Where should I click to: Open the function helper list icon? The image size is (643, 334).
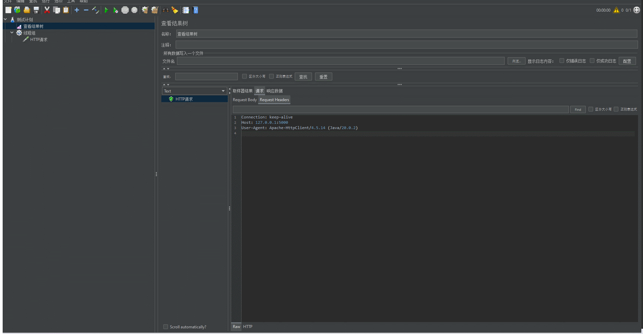(186, 10)
